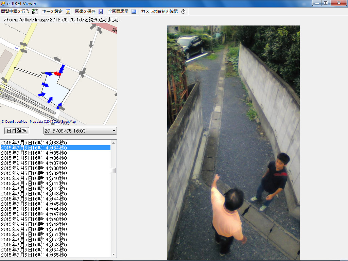348x261 pixels.
Task: Select entry 16時14分37秒0
Action: pyautogui.click(x=55, y=163)
